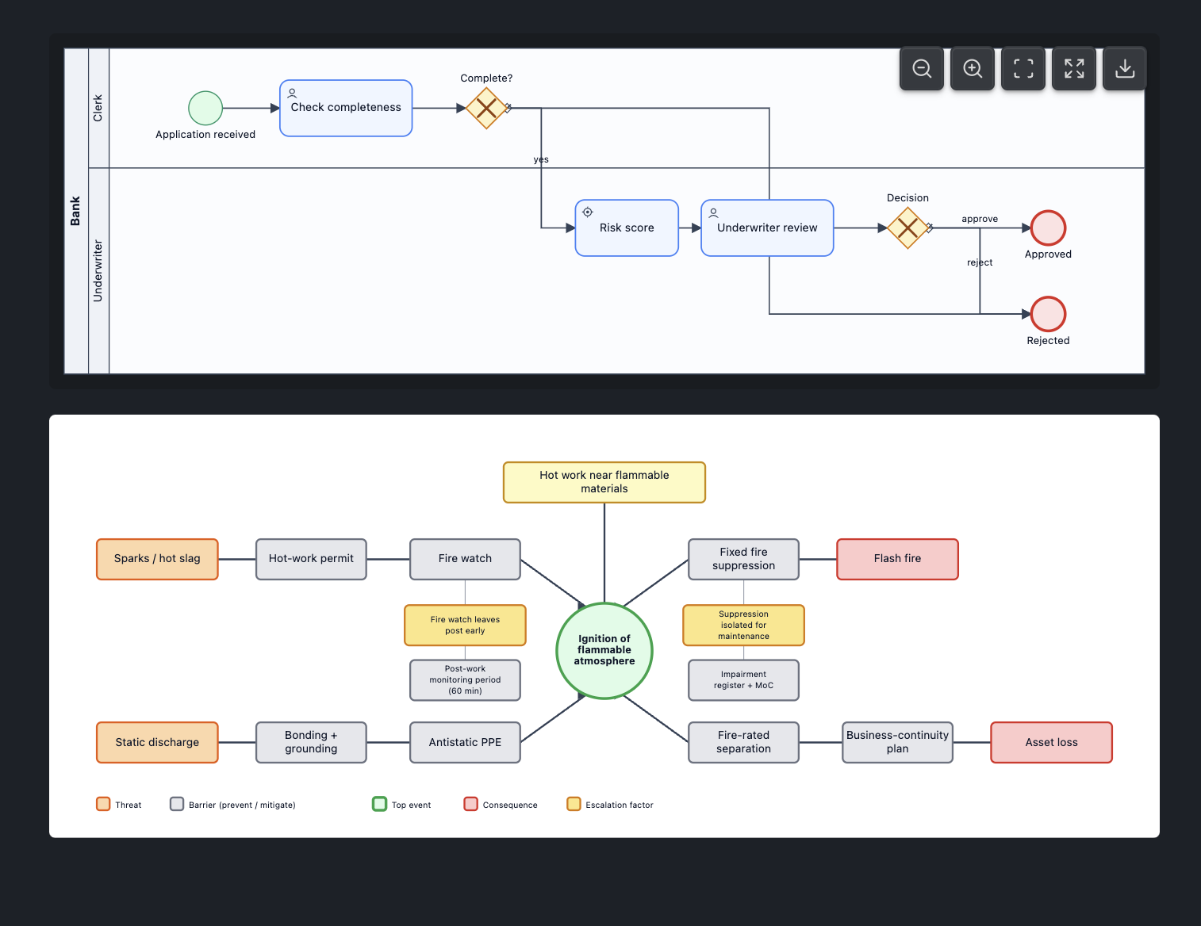Select the Decision gateway diamond
Viewport: 1201px width, 926px height.
tap(907, 228)
